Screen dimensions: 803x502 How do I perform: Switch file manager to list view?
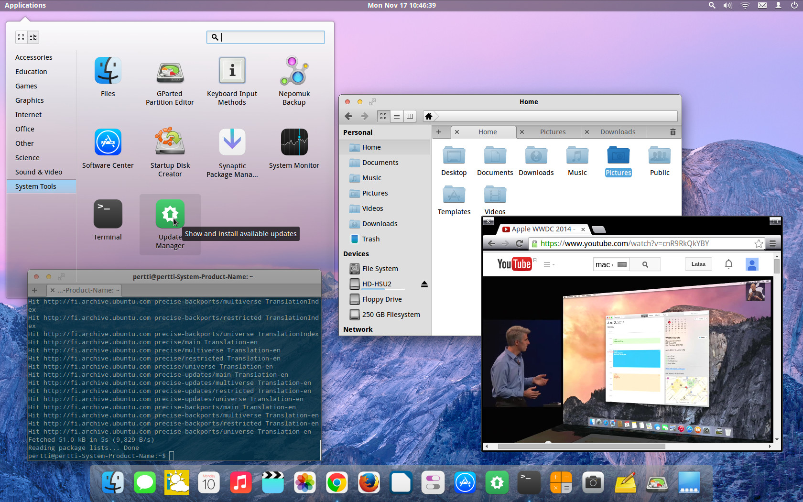pos(396,116)
